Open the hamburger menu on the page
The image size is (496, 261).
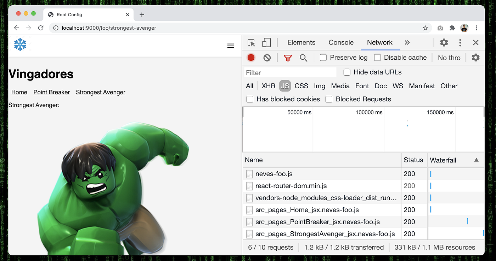(x=231, y=46)
